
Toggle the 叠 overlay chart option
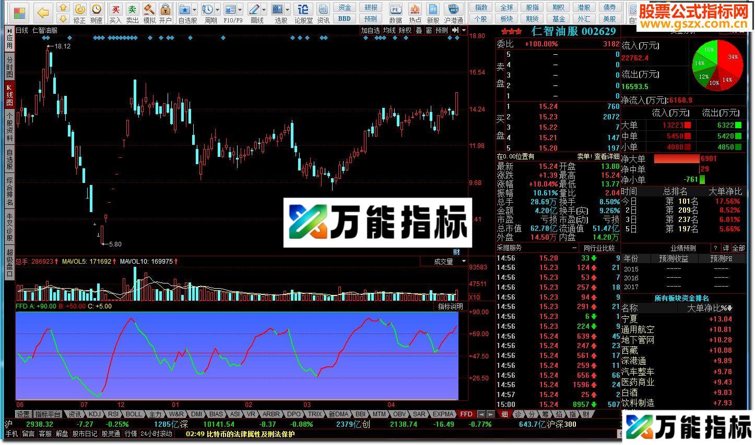point(419,31)
